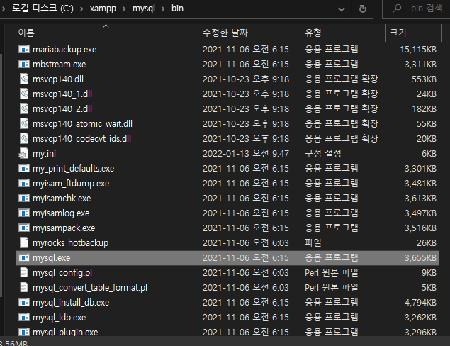The height and width of the screenshot is (346, 450).
Task: Select file name mbstream.exe
Action: 59,65
